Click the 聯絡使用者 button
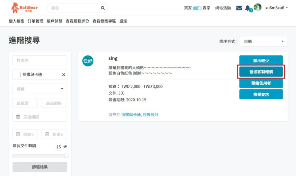Viewport: 296px width, 176px height. tap(261, 83)
